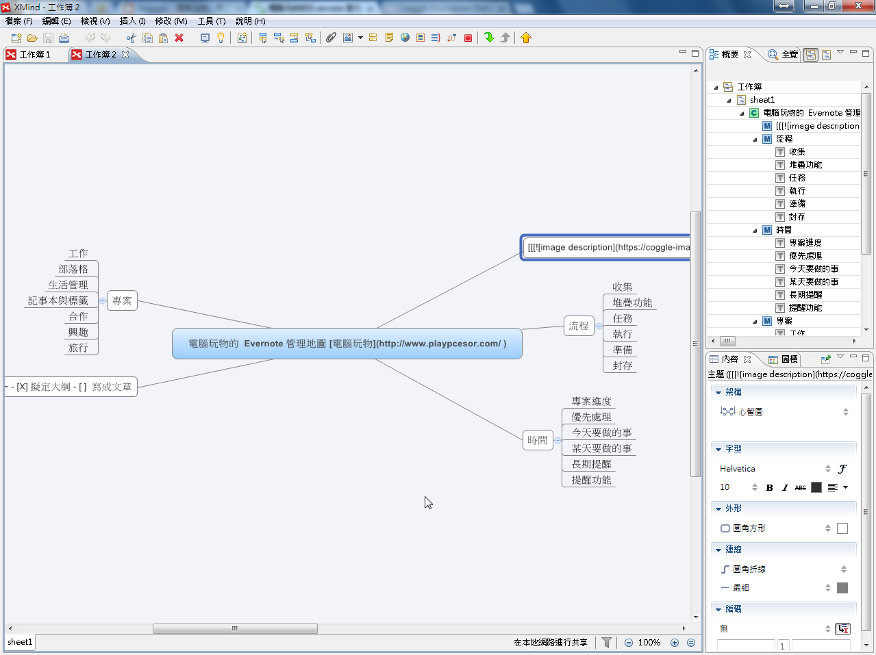This screenshot has width=876, height=655.
Task: Collapse the 專案 topic branch on canvas
Action: click(x=103, y=300)
